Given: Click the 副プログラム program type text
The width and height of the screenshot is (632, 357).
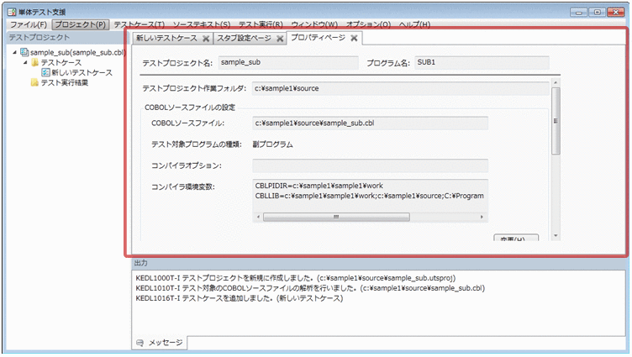Looking at the screenshot, I should (272, 144).
